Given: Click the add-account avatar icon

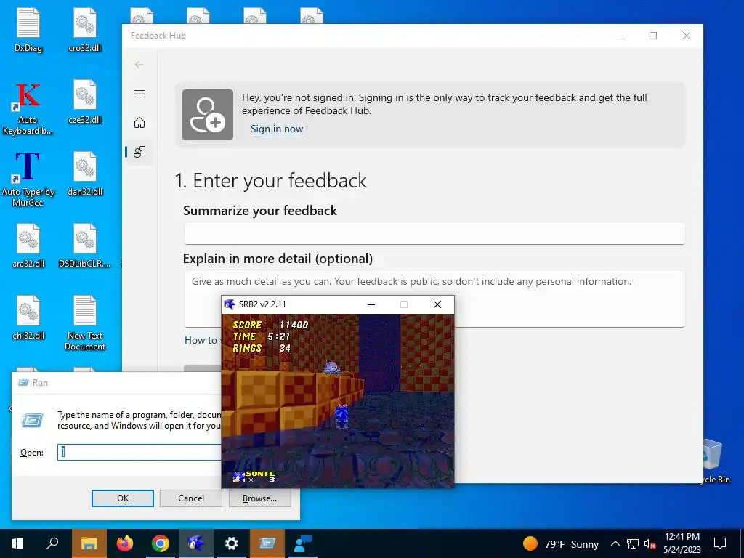Looking at the screenshot, I should [208, 114].
